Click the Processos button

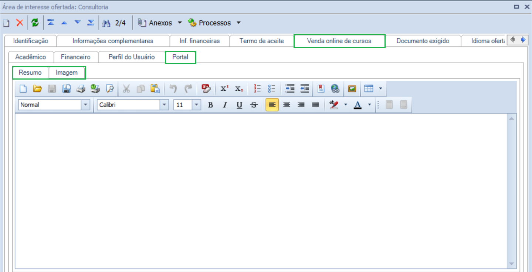[x=209, y=23]
